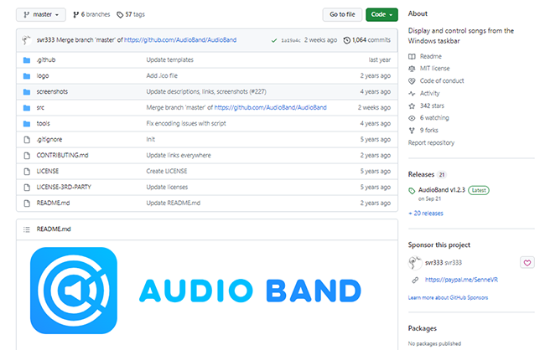Image resolution: width=545 pixels, height=350 pixels.
Task: Click the sponsor heart button
Action: pyautogui.click(x=527, y=263)
